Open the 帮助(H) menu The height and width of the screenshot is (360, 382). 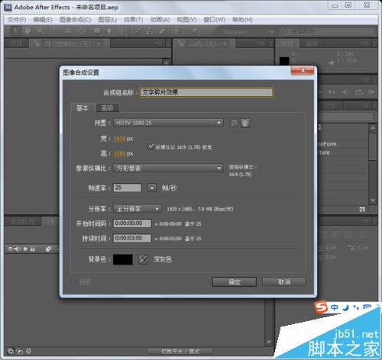tap(242, 20)
